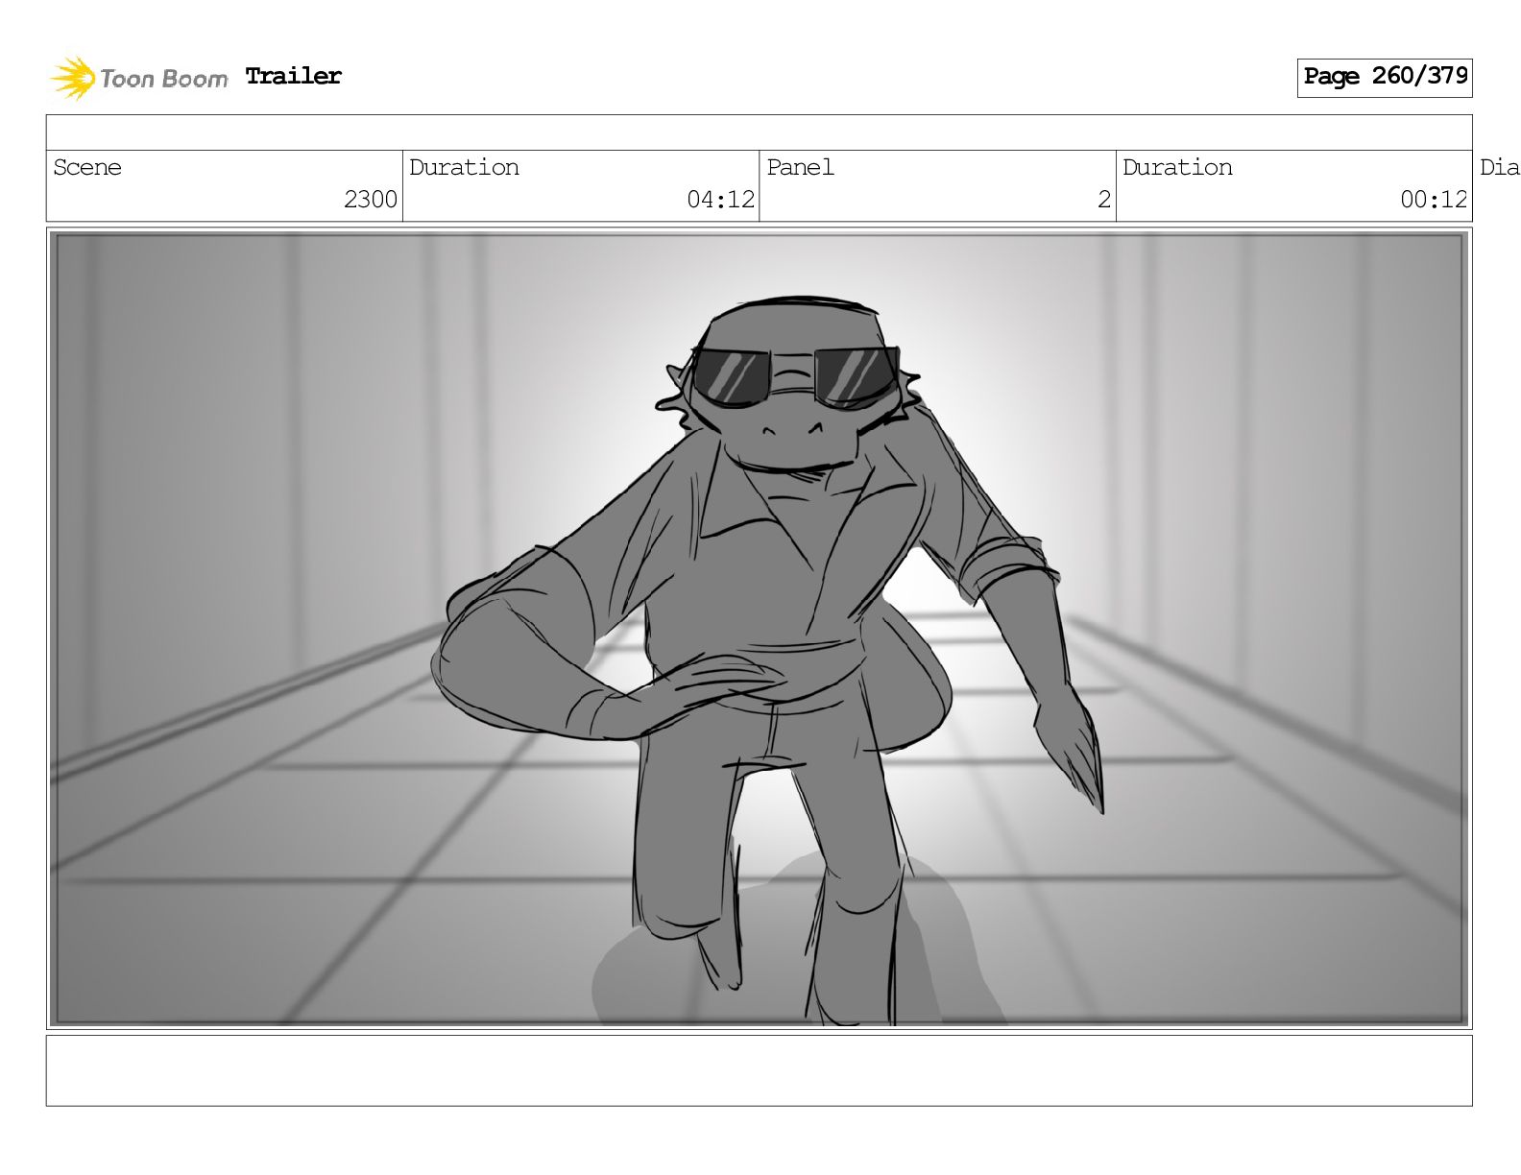The width and height of the screenshot is (1521, 1175).
Task: Click the scene duration value 04:12
Action: pos(720,200)
